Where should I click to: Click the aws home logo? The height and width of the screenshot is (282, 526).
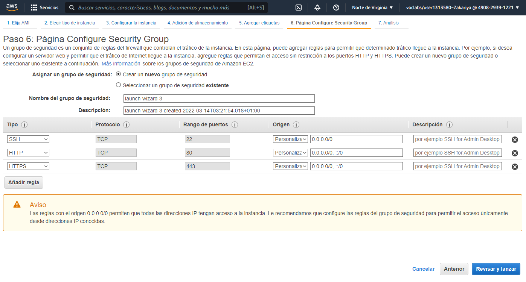click(11, 6)
